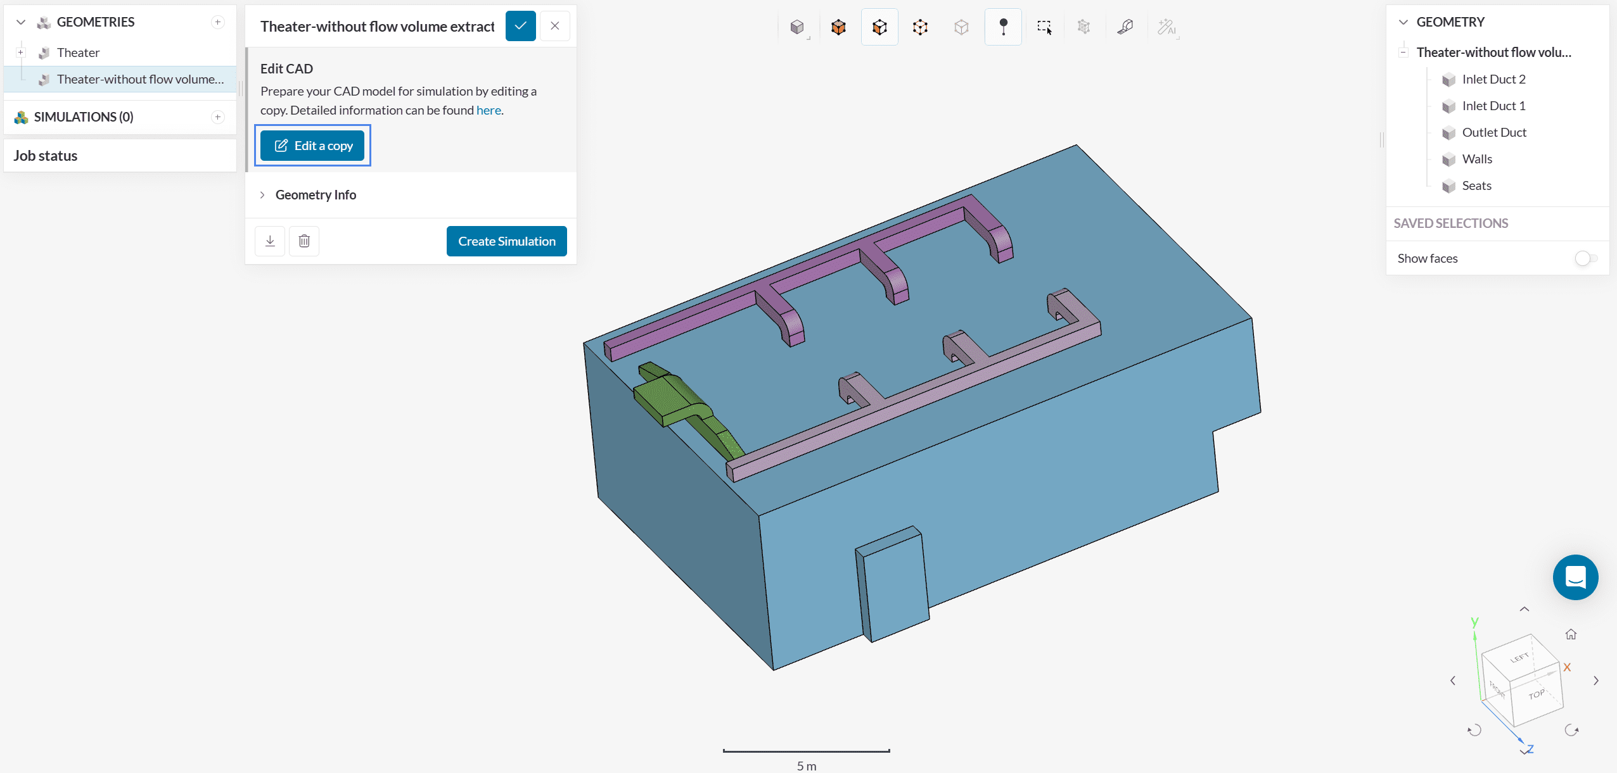The height and width of the screenshot is (773, 1617).
Task: Confirm geometry name with the checkmark
Action: (x=520, y=26)
